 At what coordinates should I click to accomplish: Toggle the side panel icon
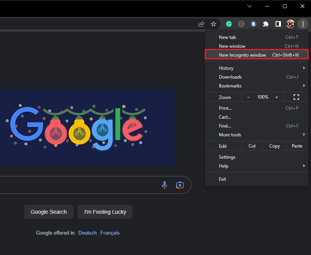pos(278,24)
